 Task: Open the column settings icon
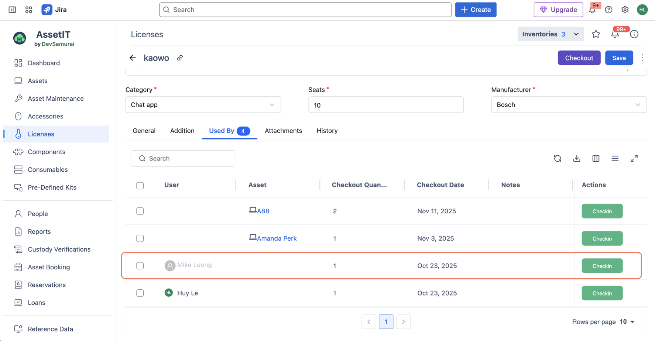[596, 158]
